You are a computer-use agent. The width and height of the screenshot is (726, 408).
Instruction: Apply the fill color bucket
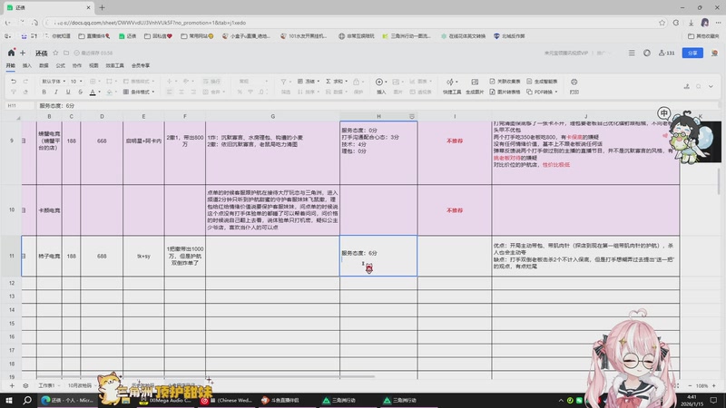tap(109, 92)
